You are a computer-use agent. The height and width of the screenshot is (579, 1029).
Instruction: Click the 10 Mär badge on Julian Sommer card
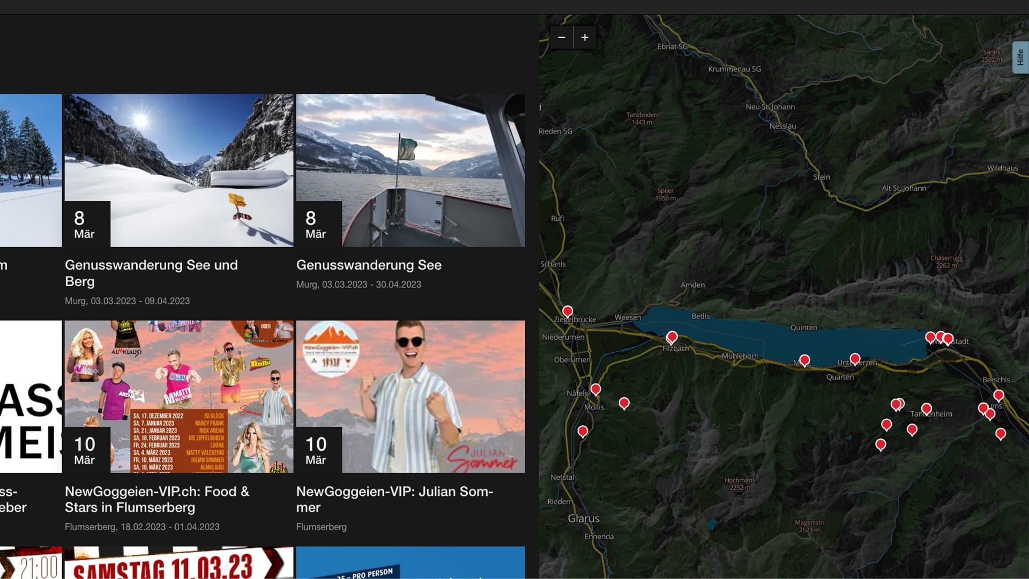tap(319, 450)
